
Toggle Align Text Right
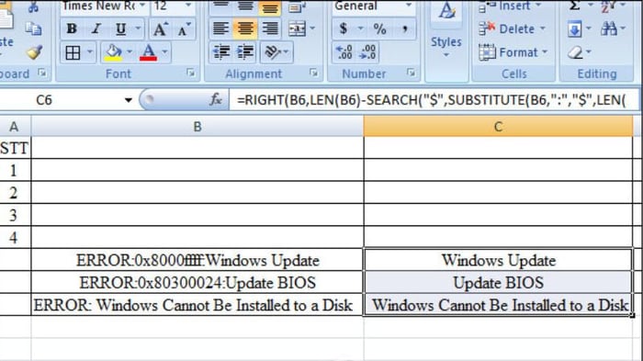tap(270, 28)
